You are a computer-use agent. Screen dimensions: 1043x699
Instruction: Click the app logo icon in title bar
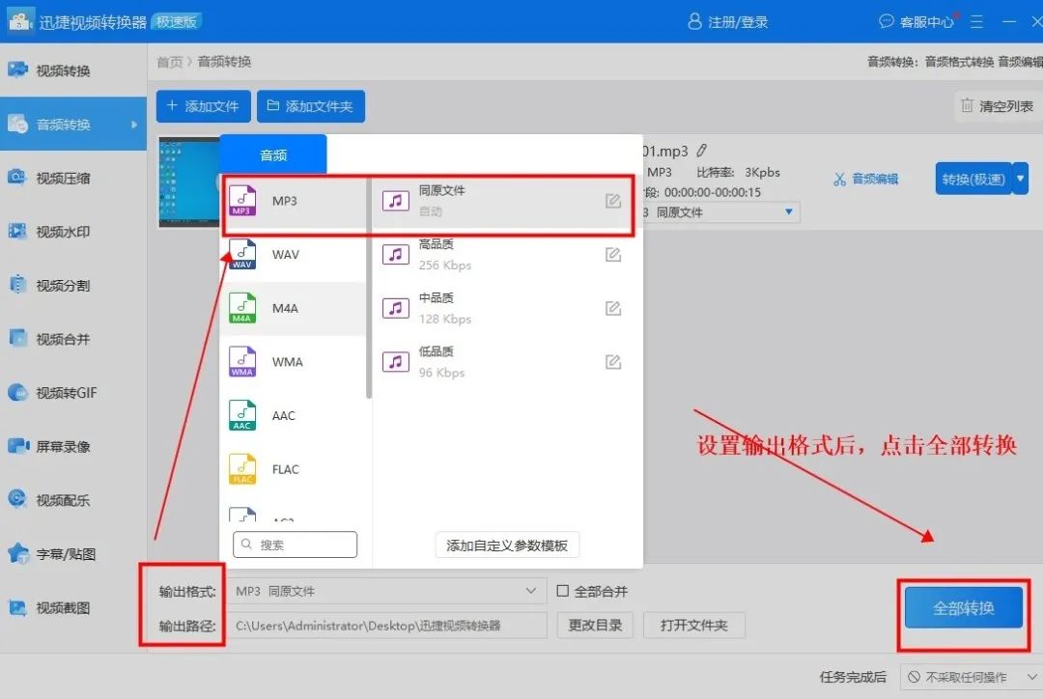[x=20, y=21]
